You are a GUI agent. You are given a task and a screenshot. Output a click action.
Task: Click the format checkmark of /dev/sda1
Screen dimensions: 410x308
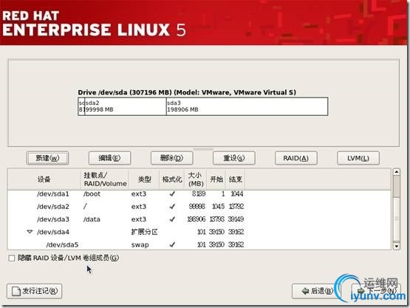click(172, 194)
